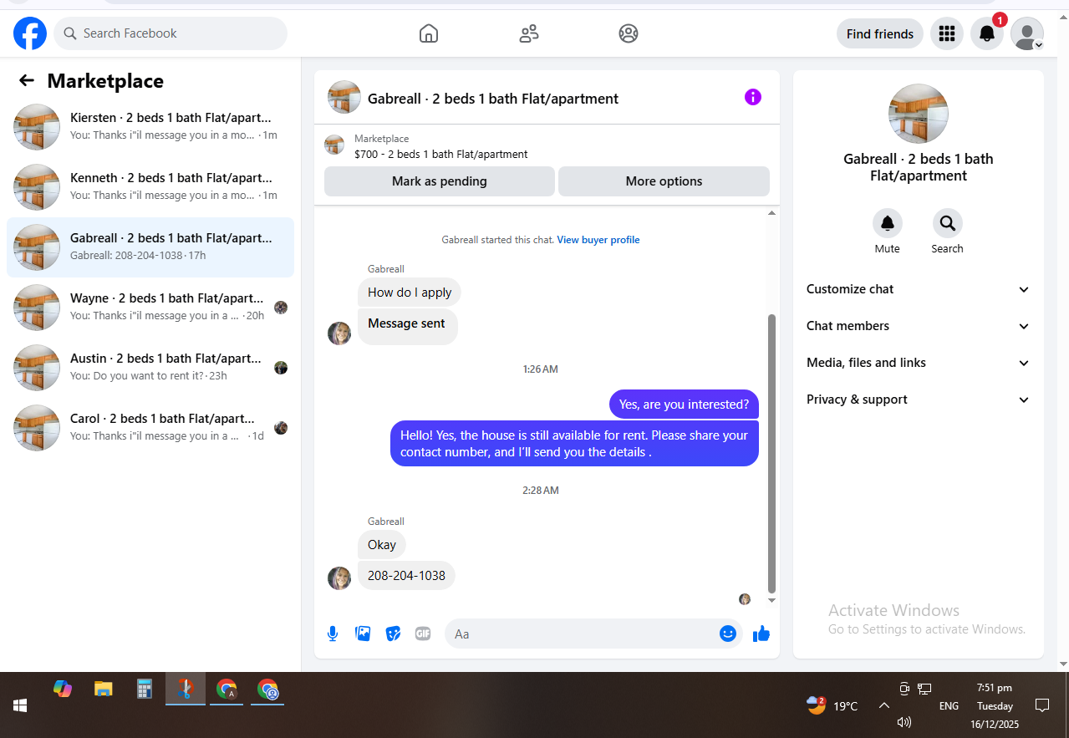The width and height of the screenshot is (1069, 738).
Task: Open Copilot from the taskbar
Action: [63, 689]
